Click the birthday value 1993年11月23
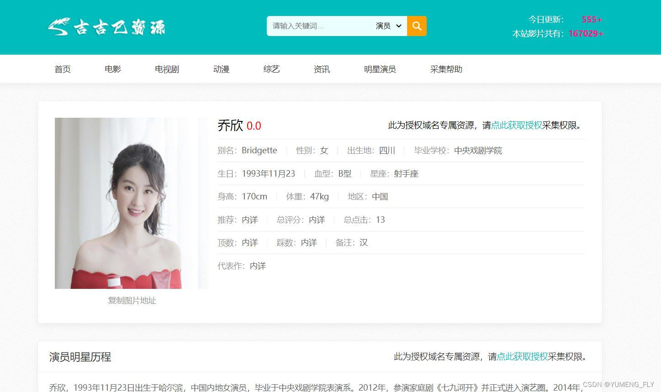 pyautogui.click(x=269, y=174)
